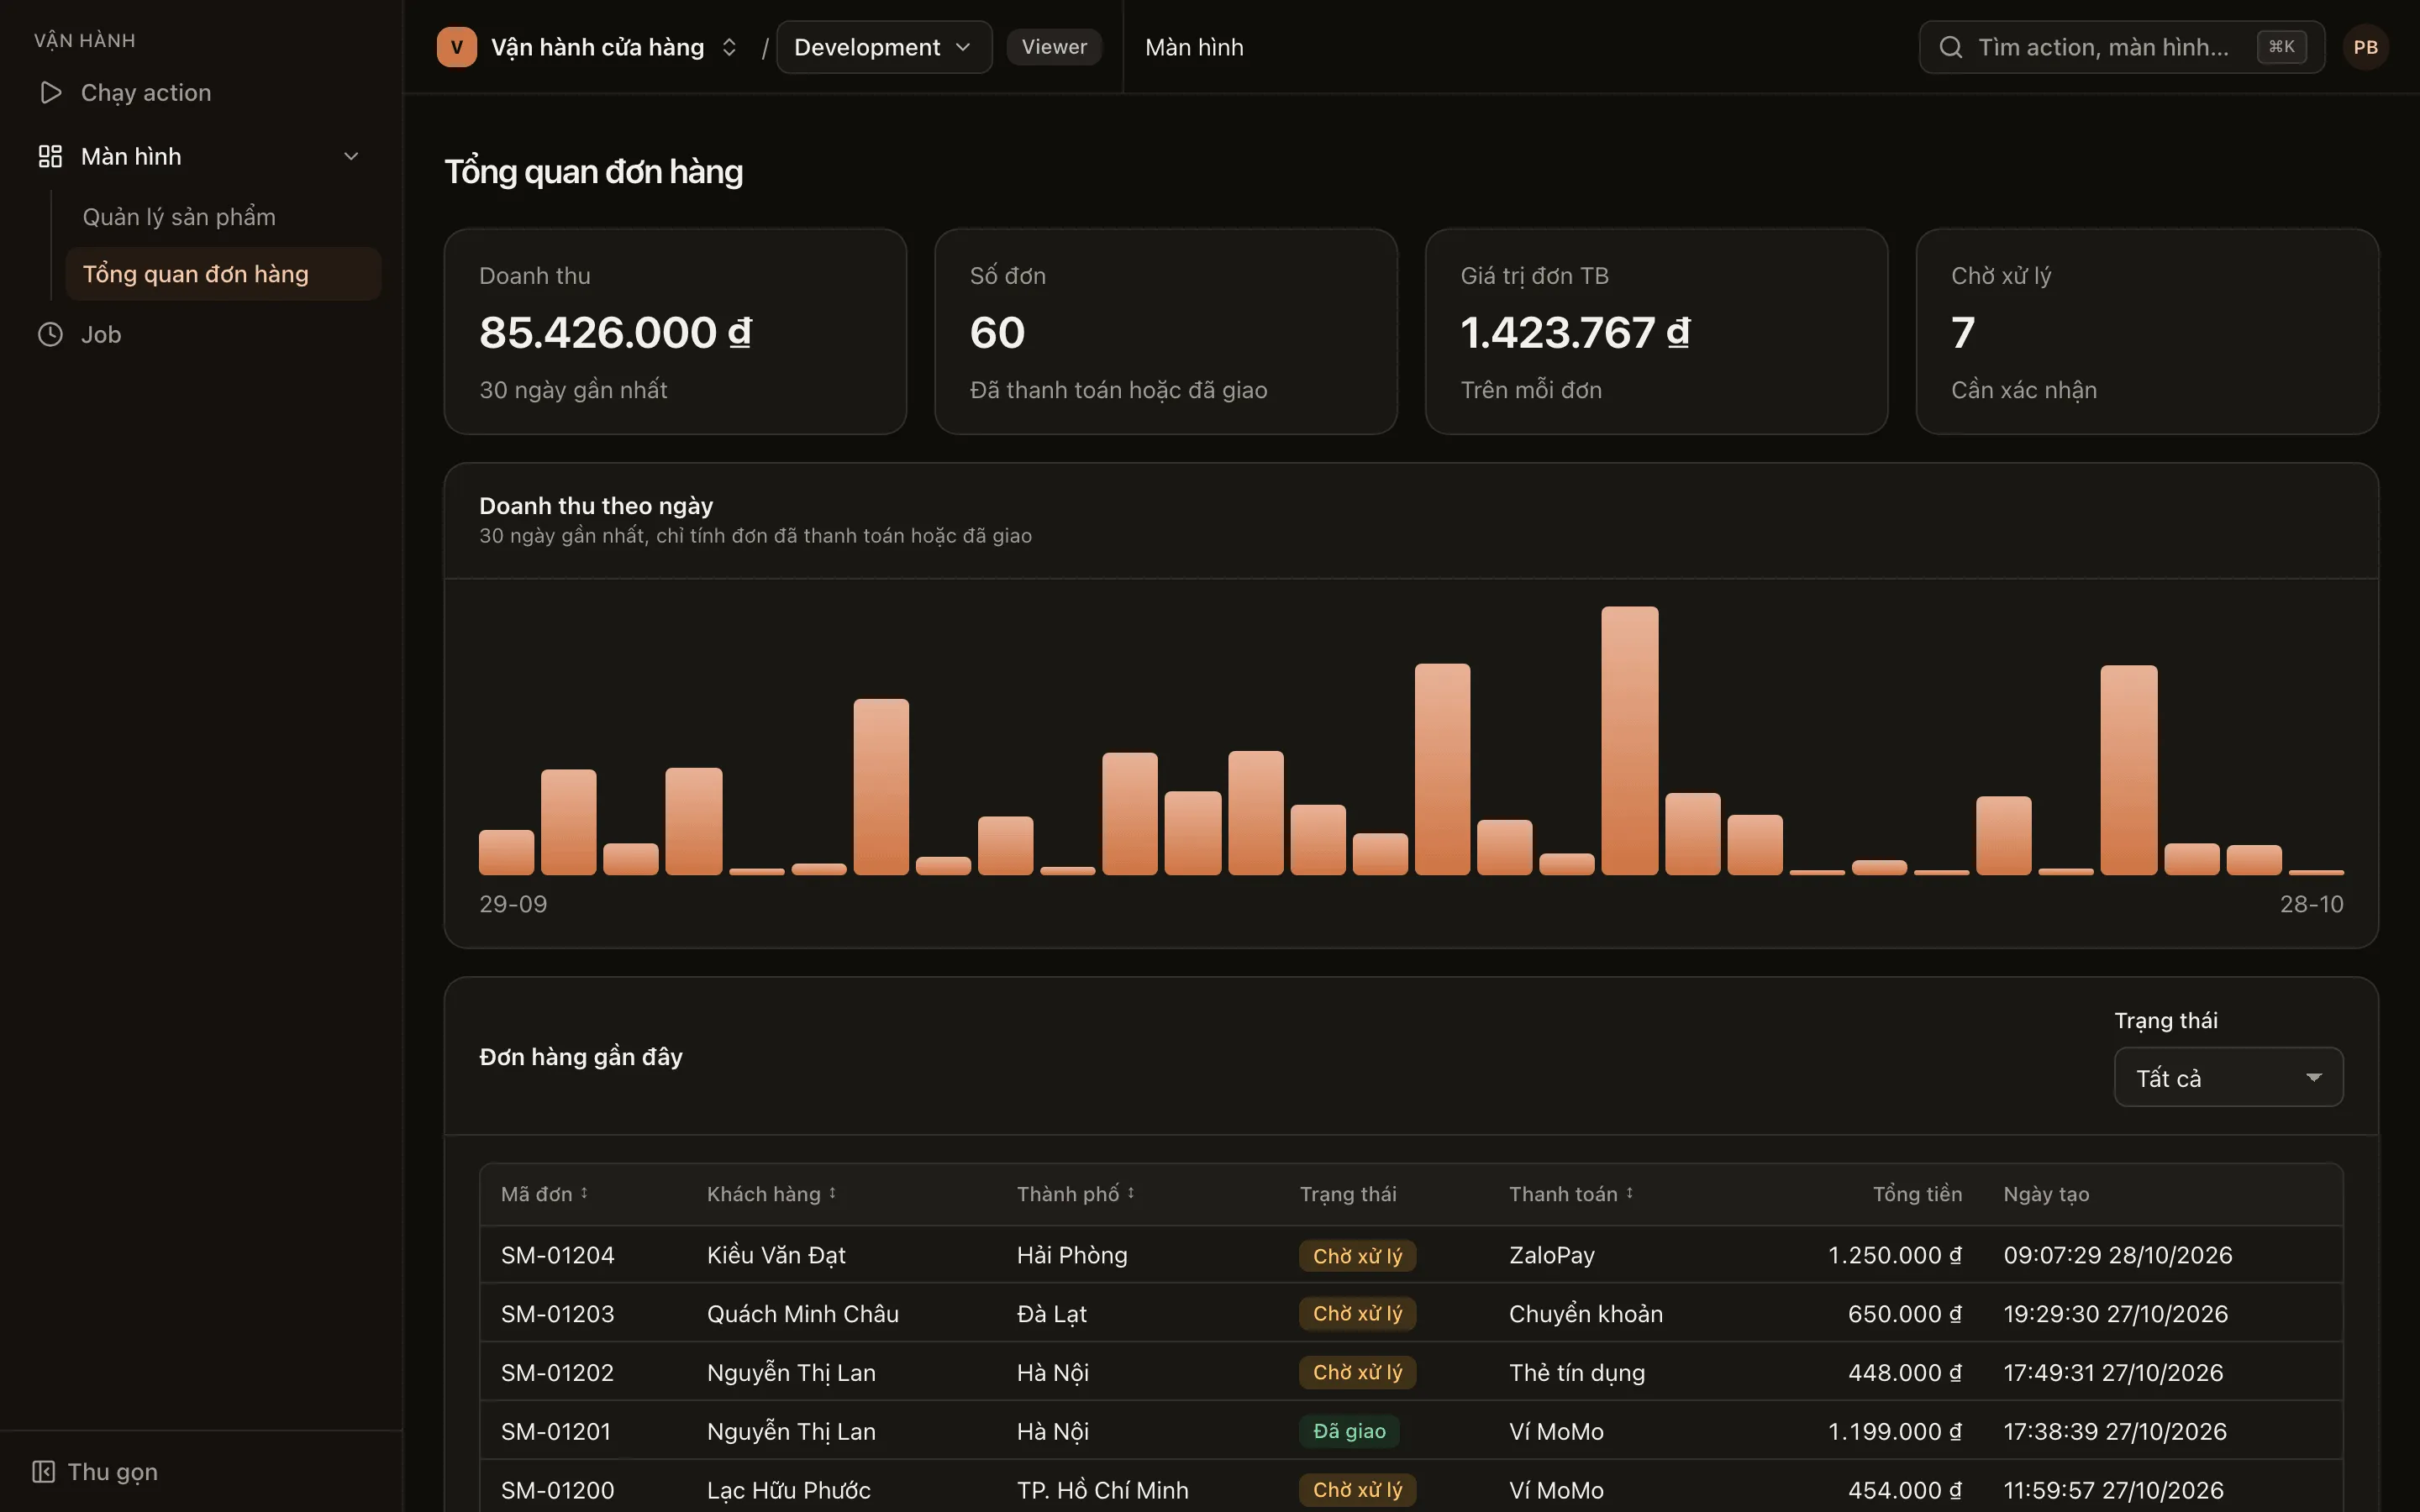Click Vận hành cửa hàng workspace name
This screenshot has height=1512, width=2420.
point(597,47)
